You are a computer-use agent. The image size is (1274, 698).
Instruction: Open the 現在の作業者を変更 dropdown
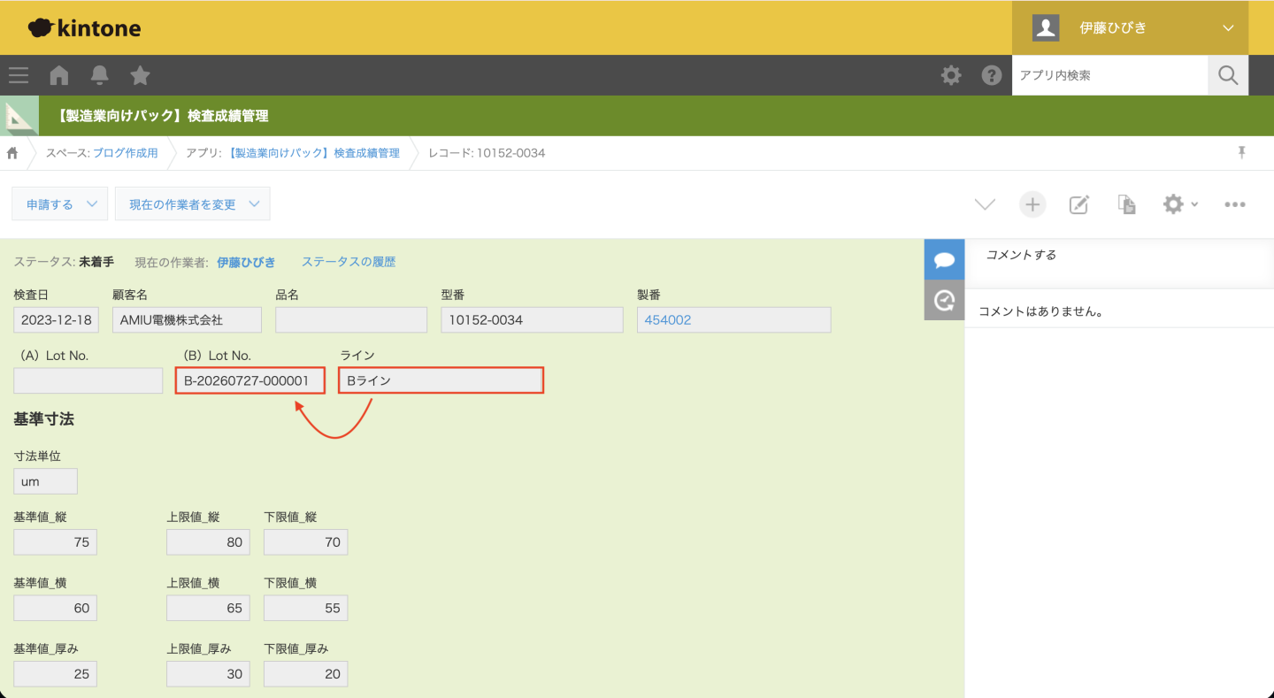192,204
